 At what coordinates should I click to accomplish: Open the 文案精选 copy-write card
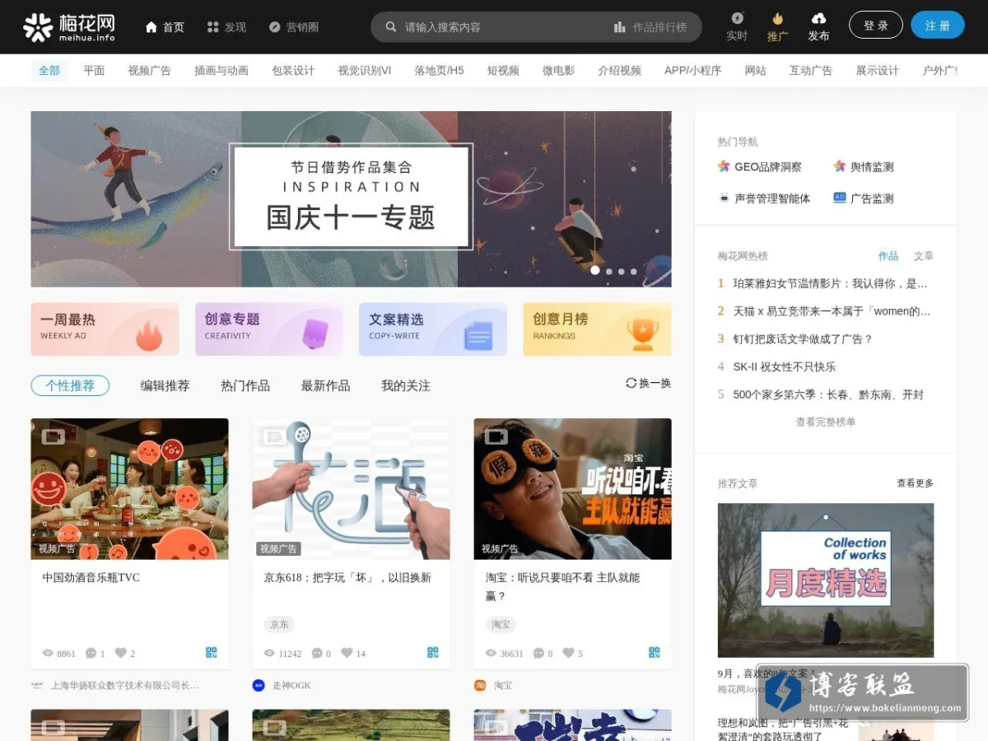[433, 329]
